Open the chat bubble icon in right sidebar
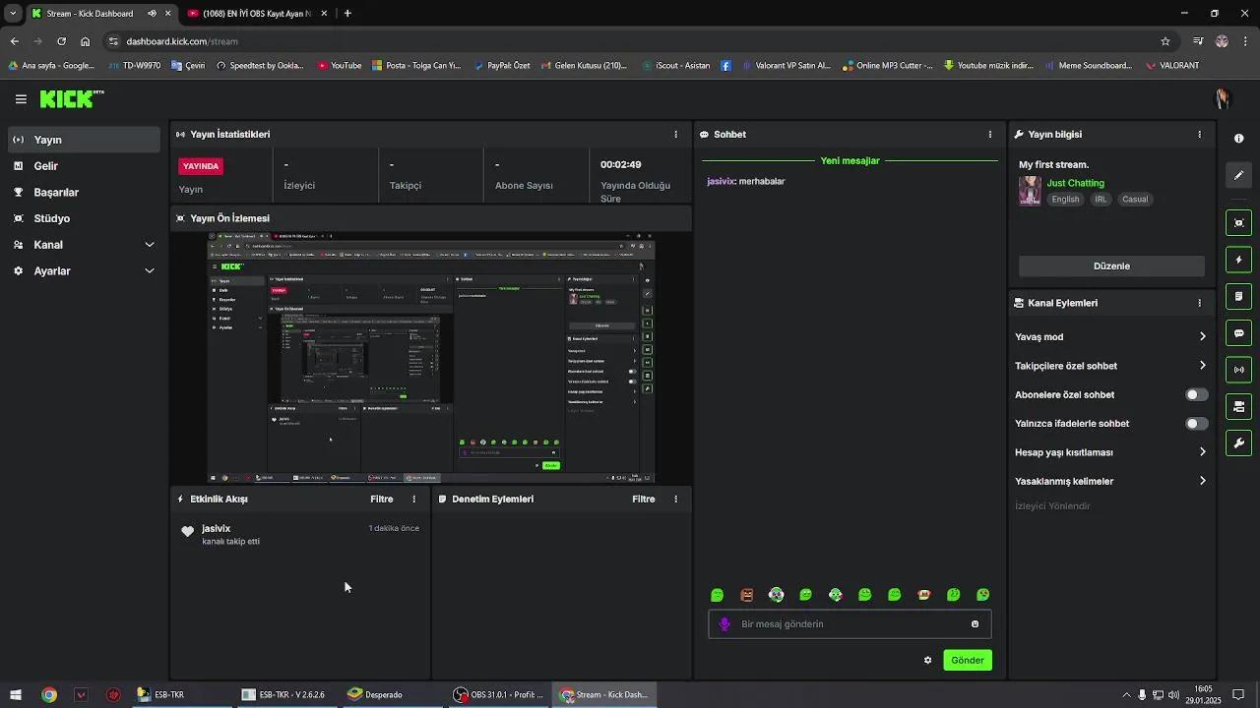The height and width of the screenshot is (708, 1260). [1238, 332]
